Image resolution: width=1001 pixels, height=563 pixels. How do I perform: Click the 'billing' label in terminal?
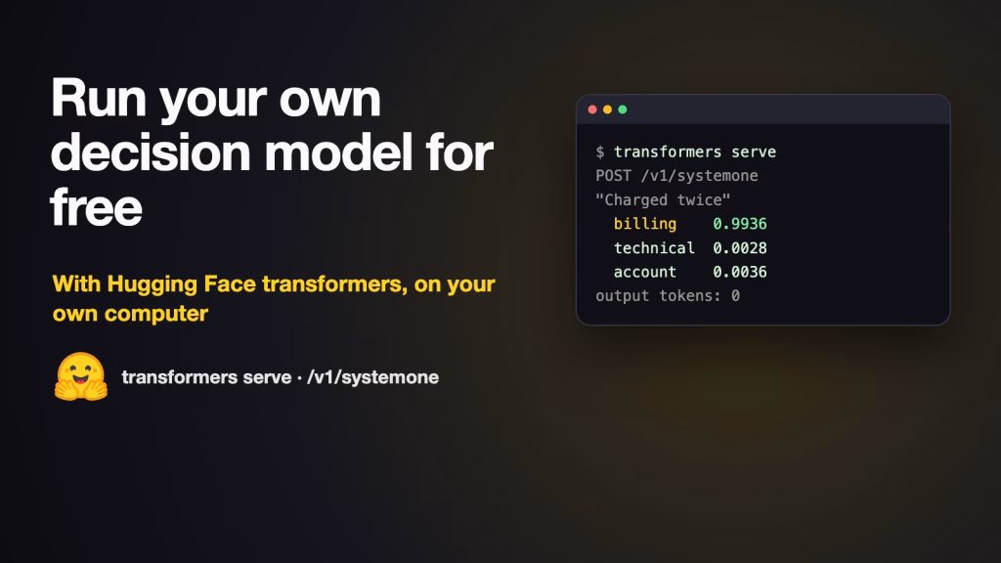coord(645,224)
